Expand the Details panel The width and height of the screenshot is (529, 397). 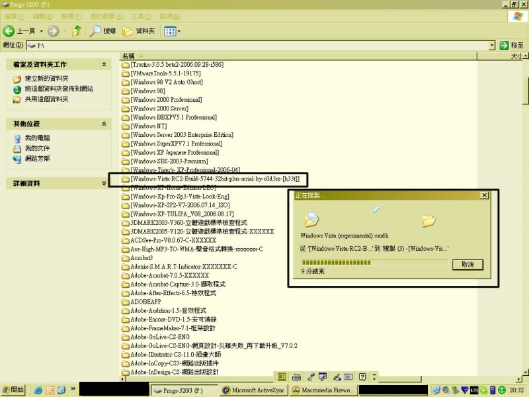(x=104, y=183)
